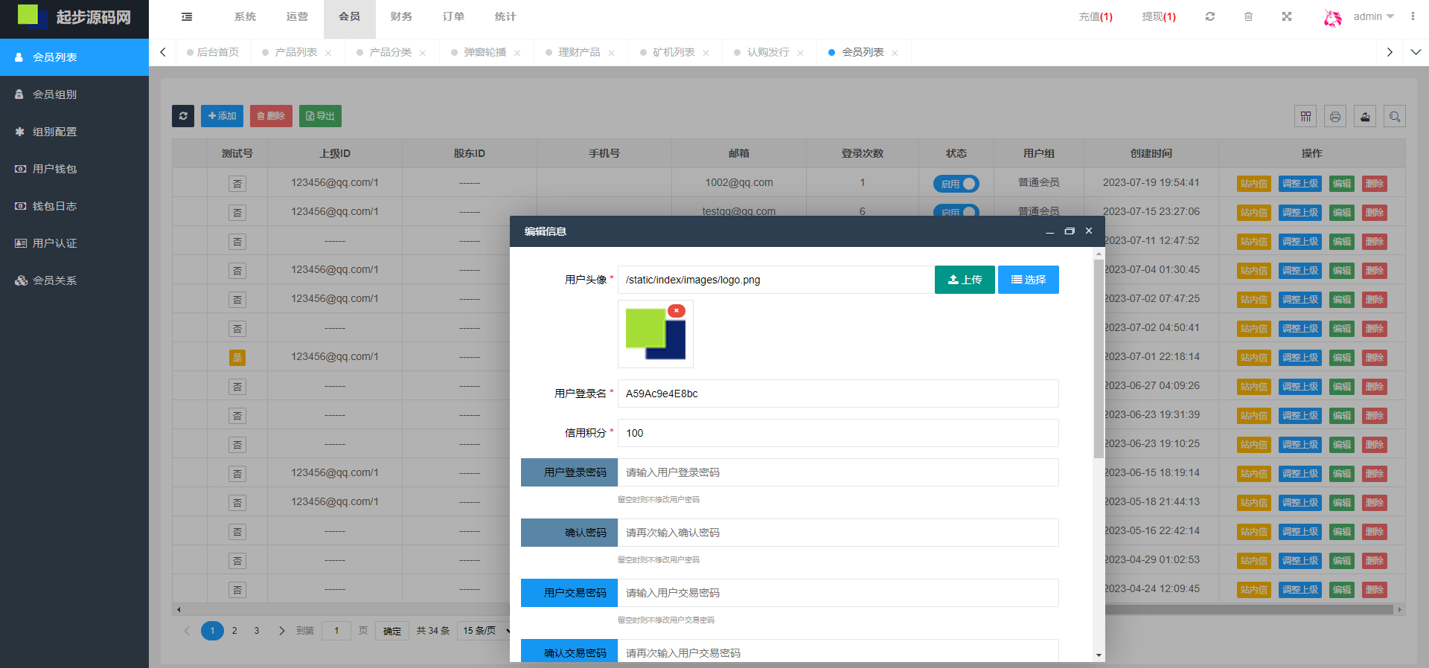Screen dimensions: 1429x668
Task: Expand the tab list dropdown chevron
Action: pos(1416,52)
